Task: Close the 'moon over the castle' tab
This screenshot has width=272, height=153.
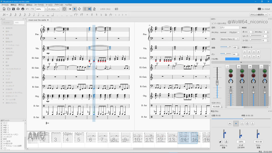Action: coord(48,20)
